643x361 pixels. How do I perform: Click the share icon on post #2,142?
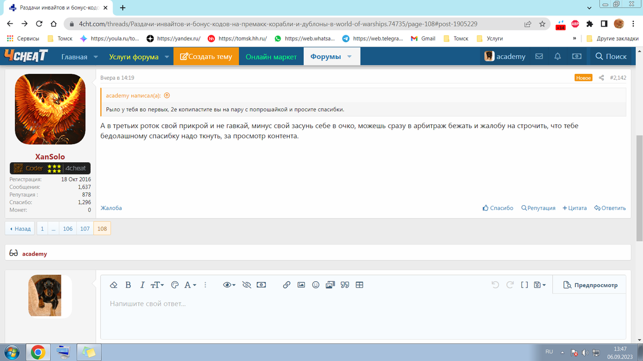[x=601, y=78]
